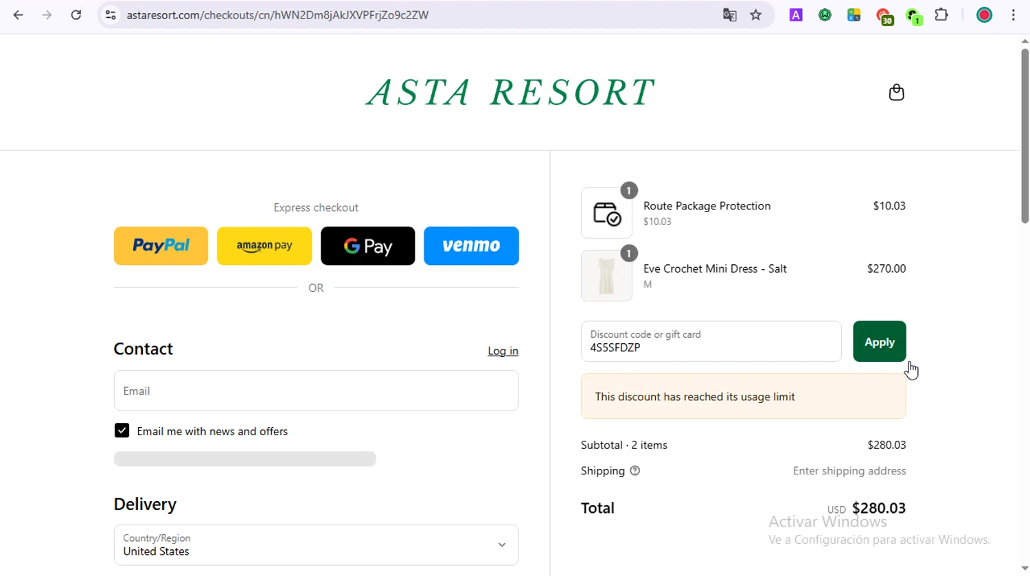Expand the Country/Region dropdown
The width and height of the screenshot is (1030, 576).
click(x=316, y=545)
